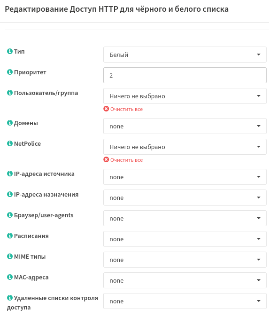This screenshot has height=317, width=269.
Task: Open the Удаленные списки контроля доступа dropdown
Action: coord(185,301)
